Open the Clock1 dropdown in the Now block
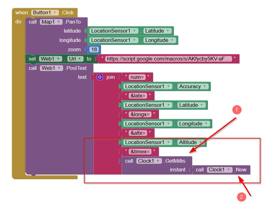The height and width of the screenshot is (208, 275). pyautogui.click(x=220, y=170)
